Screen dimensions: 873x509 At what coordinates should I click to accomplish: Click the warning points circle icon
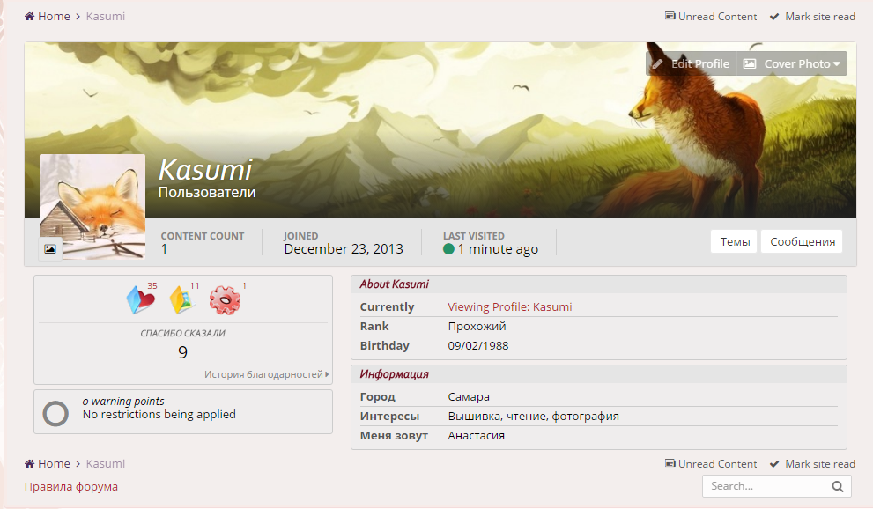click(x=55, y=413)
